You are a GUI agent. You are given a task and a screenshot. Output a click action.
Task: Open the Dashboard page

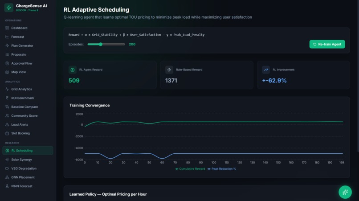tap(28, 28)
